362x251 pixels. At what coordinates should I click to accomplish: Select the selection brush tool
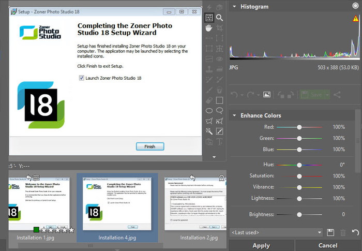tap(219, 131)
